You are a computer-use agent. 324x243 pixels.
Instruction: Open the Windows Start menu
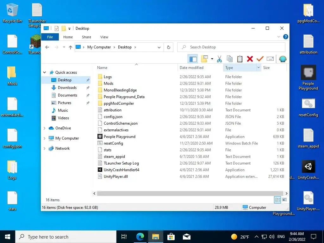click(8, 237)
